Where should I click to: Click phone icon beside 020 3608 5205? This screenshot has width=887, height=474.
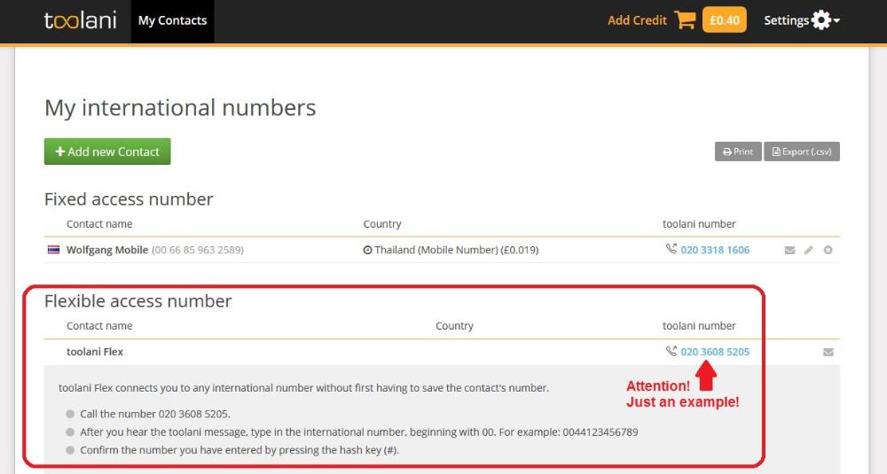click(671, 351)
